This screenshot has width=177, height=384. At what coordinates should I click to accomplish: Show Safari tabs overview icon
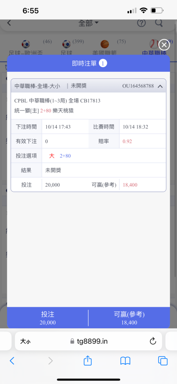(162, 361)
